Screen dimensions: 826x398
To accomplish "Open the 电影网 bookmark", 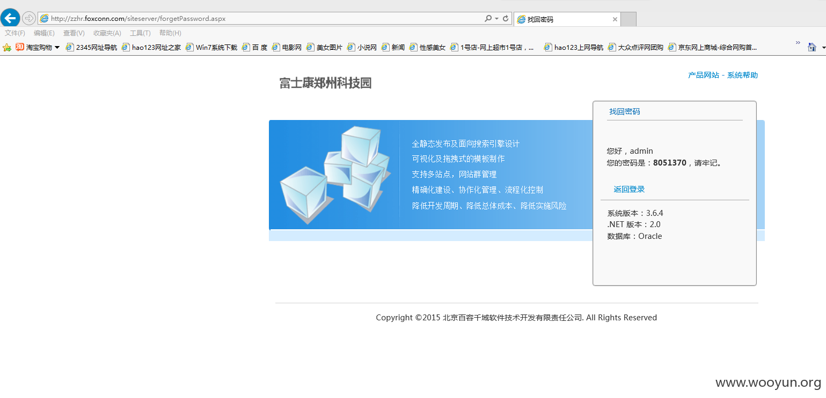I will 287,47.
